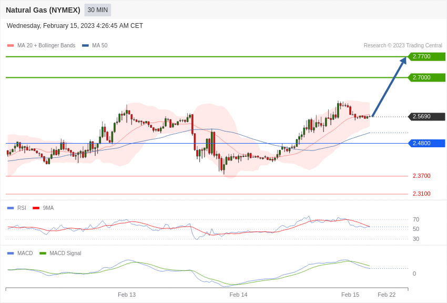Click the 30 MIN timeframe badge
447x303 pixels.
coord(98,10)
